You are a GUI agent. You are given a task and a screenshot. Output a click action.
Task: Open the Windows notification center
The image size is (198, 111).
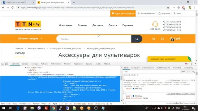click(x=193, y=108)
